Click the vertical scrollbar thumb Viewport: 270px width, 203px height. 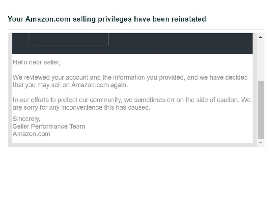click(x=261, y=110)
